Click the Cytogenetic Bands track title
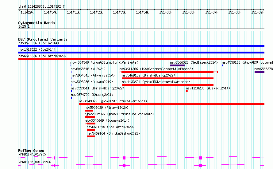 37,23
